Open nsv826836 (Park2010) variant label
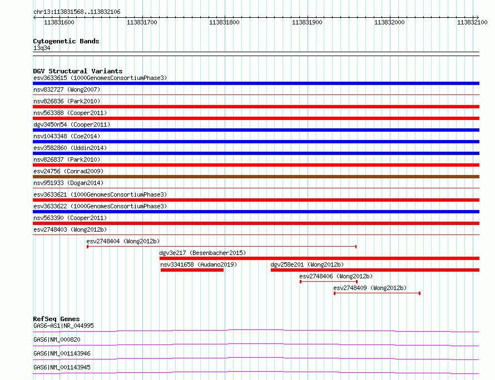This screenshot has width=495, height=380. click(67, 101)
